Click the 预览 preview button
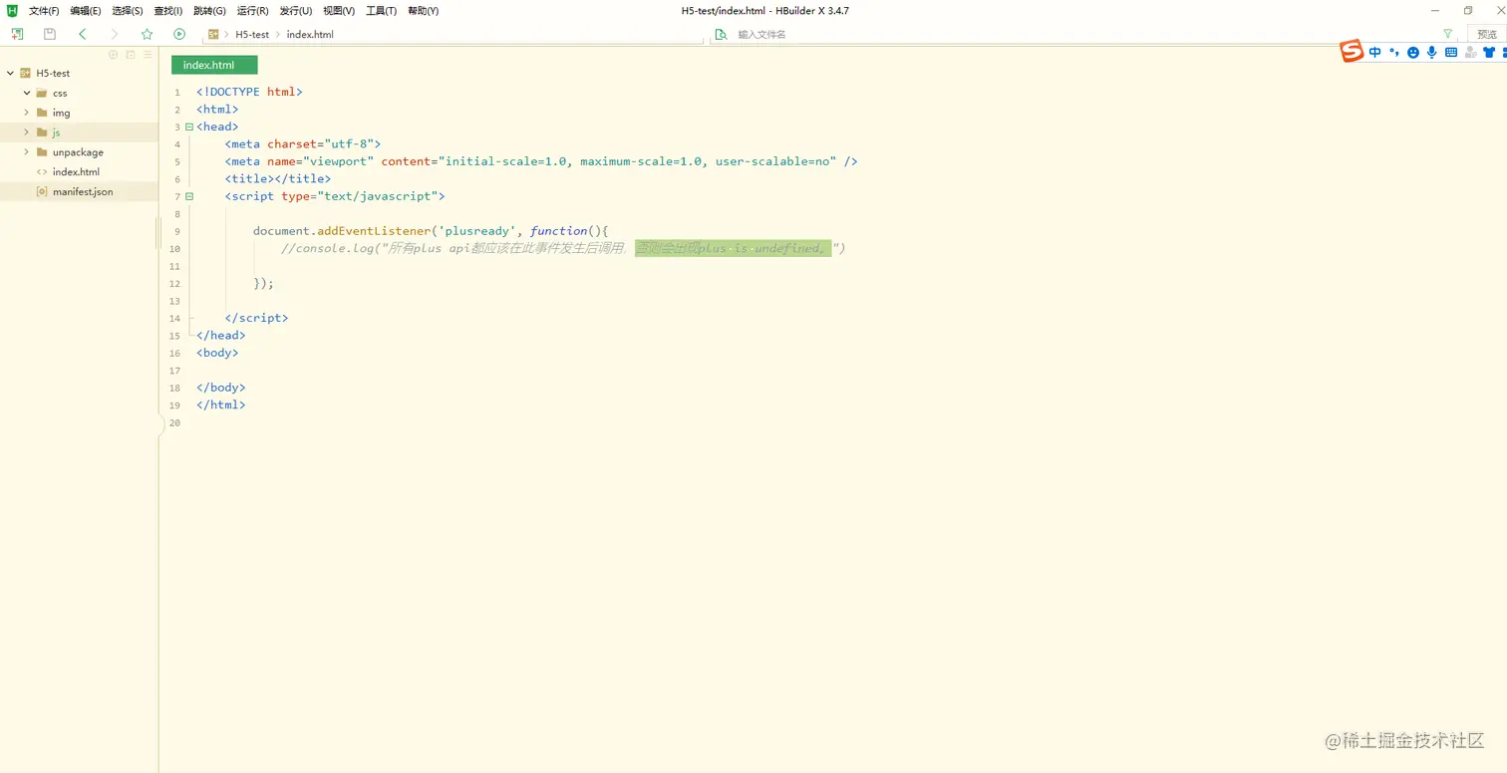 point(1487,34)
